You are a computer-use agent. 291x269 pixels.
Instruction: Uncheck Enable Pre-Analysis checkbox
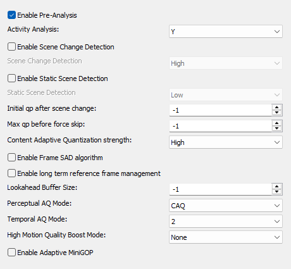(x=11, y=15)
